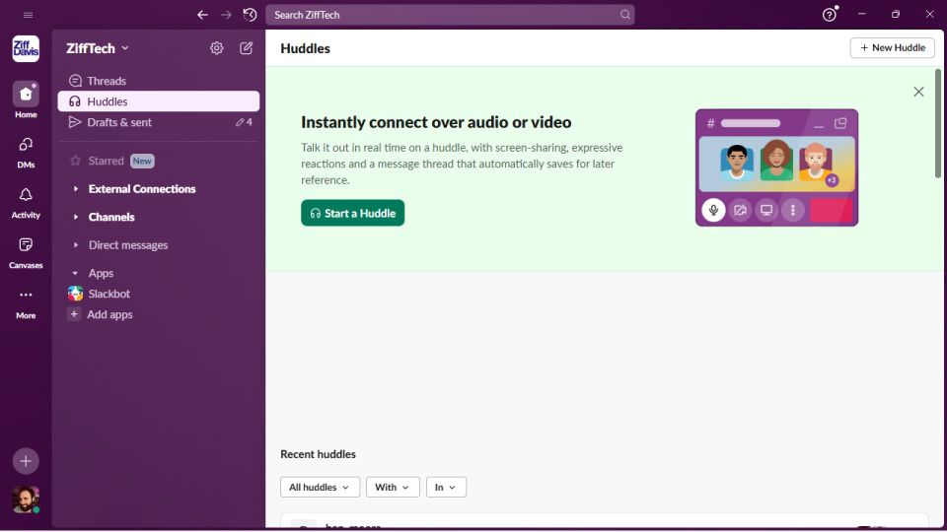Open the hamburger menu icon

point(28,15)
